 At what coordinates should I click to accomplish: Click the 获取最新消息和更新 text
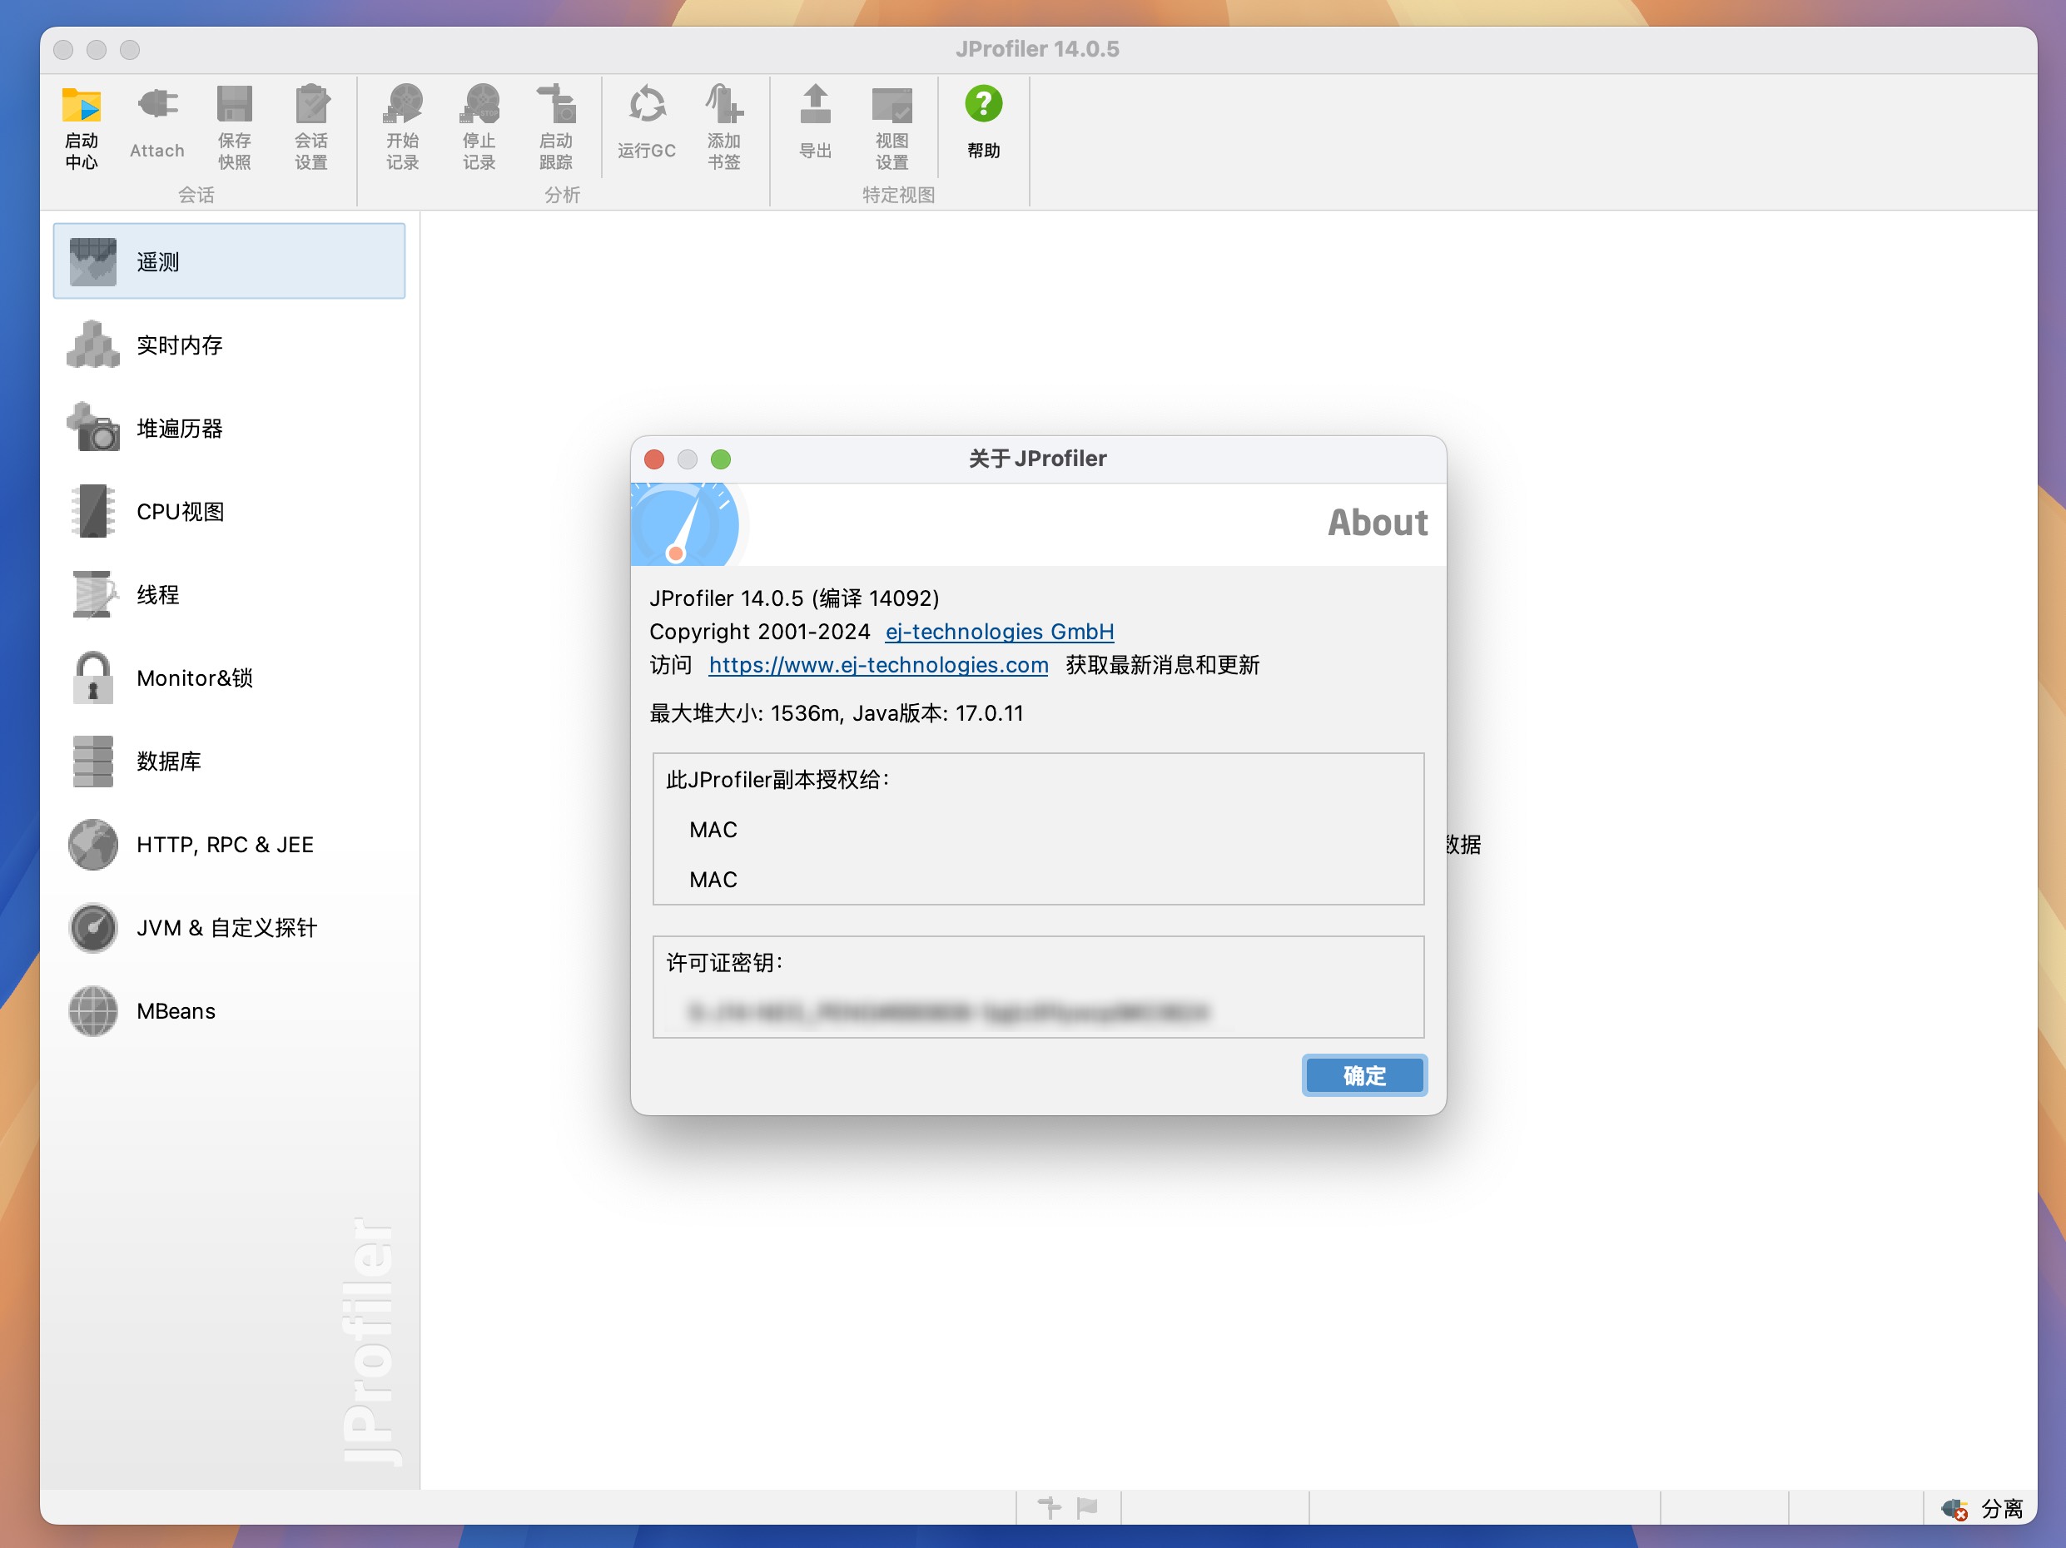click(x=1162, y=665)
